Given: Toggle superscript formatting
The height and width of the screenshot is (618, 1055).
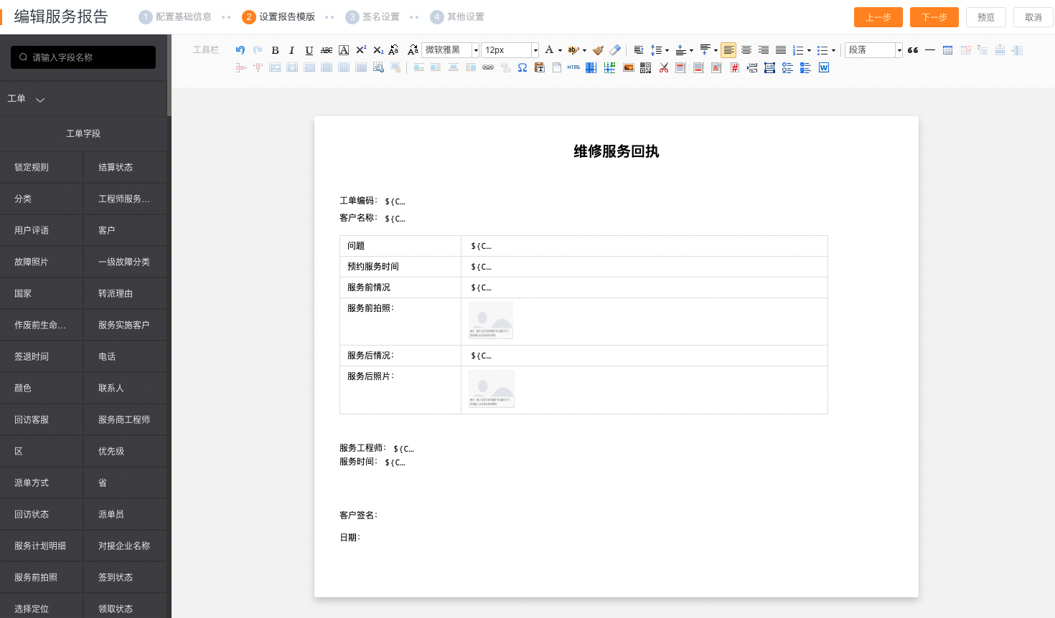Looking at the screenshot, I should coord(361,50).
